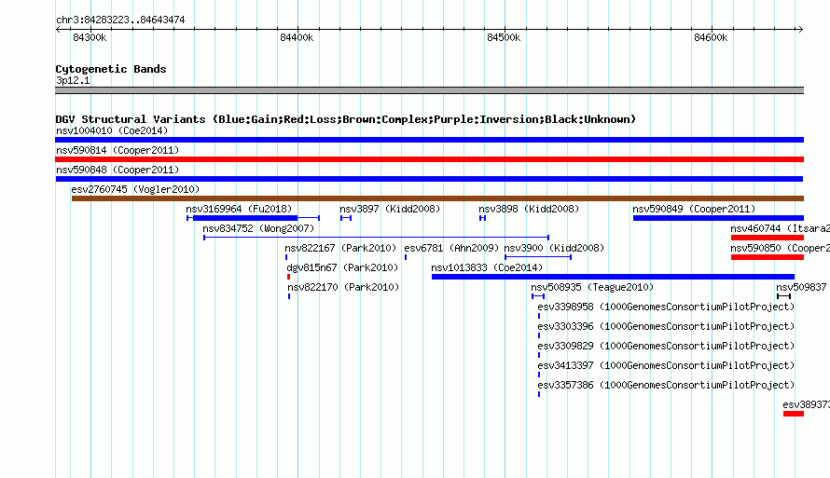Click the 84400k ruler position label

pyautogui.click(x=297, y=37)
